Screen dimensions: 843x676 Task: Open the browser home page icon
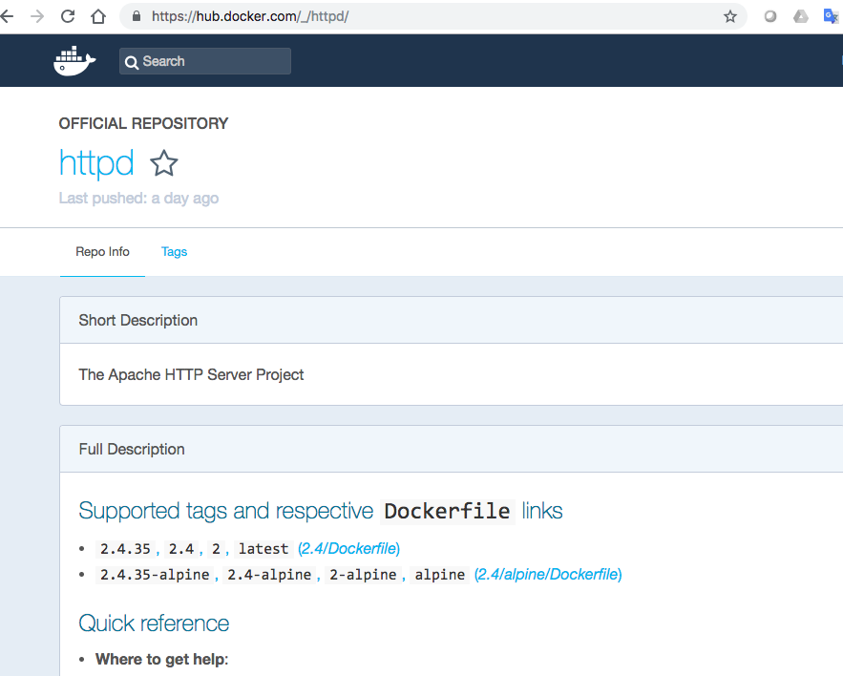(97, 16)
